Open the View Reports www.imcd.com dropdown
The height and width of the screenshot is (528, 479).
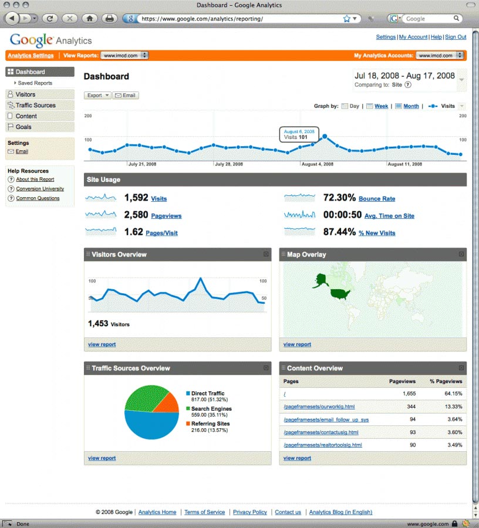[124, 56]
